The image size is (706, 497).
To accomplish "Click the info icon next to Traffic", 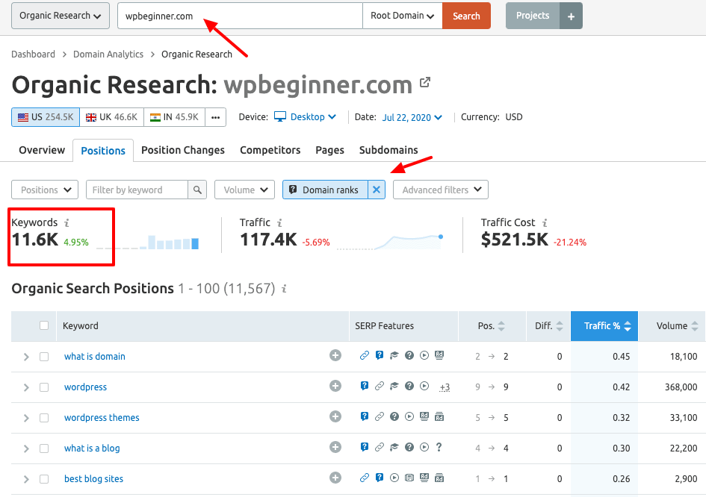I will [279, 222].
